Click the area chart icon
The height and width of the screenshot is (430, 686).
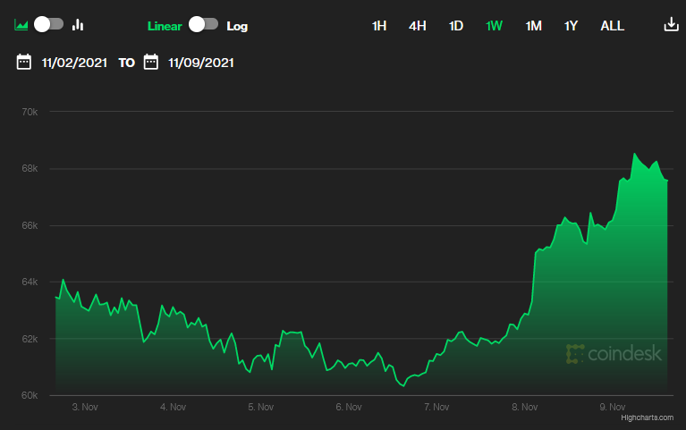tap(21, 25)
